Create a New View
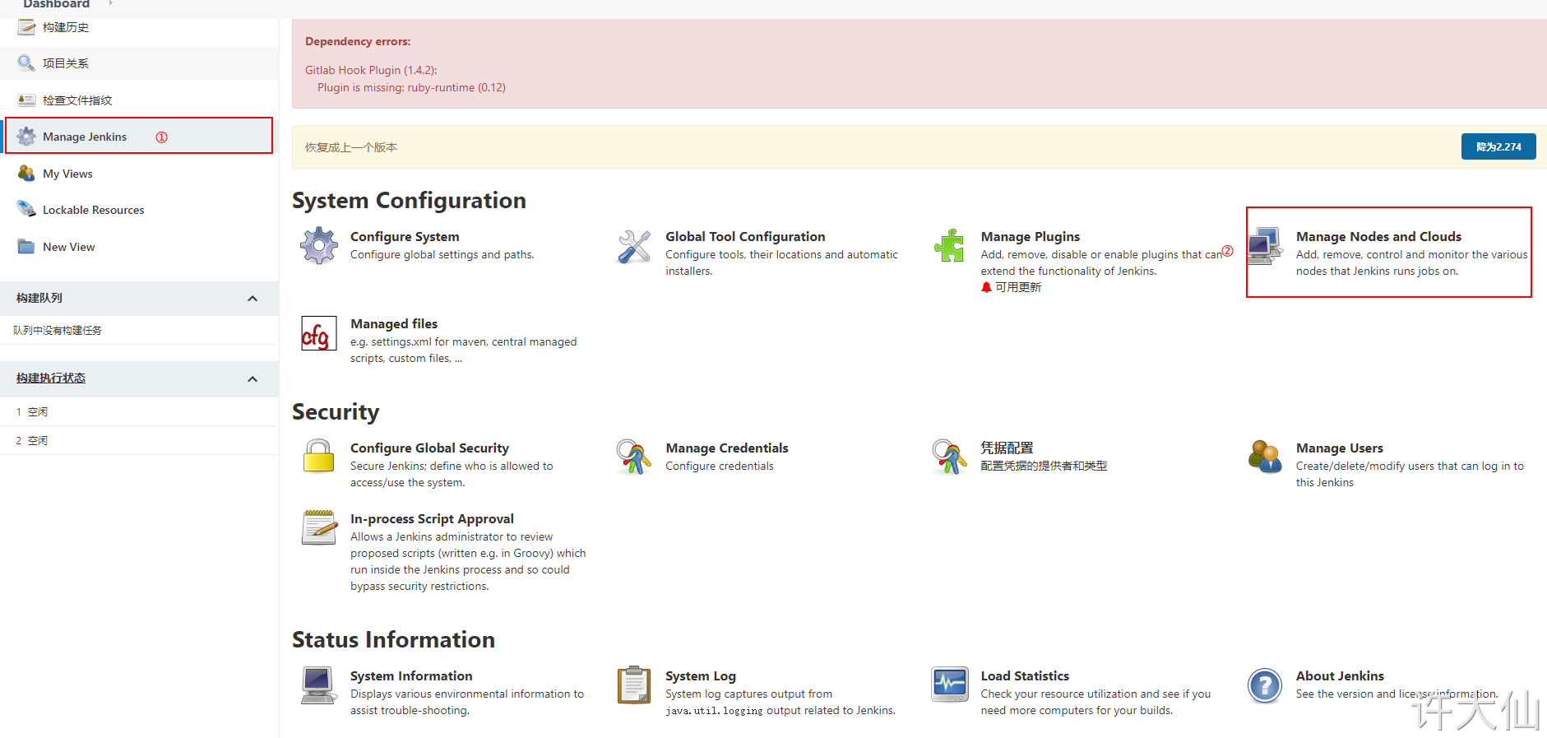Image resolution: width=1547 pixels, height=738 pixels. click(69, 247)
